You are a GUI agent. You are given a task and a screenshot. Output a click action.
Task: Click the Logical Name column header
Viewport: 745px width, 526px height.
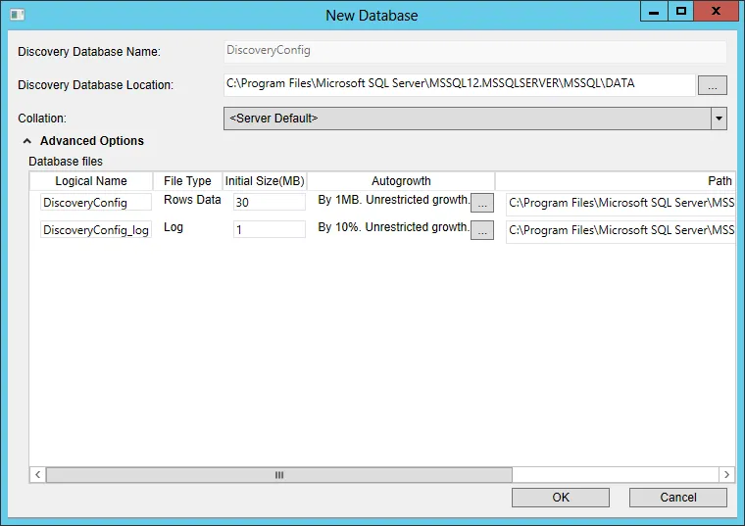pyautogui.click(x=91, y=181)
